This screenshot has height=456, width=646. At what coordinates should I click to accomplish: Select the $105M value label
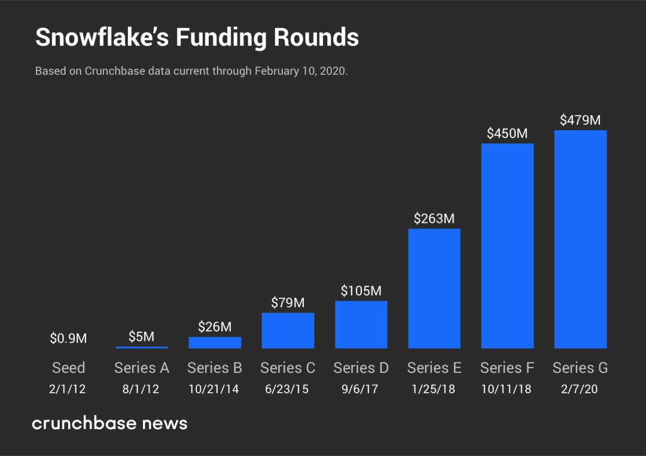pos(361,291)
